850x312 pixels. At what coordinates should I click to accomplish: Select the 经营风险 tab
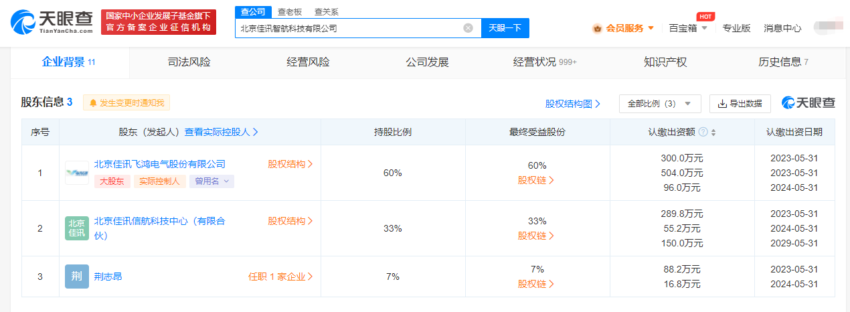click(x=308, y=62)
